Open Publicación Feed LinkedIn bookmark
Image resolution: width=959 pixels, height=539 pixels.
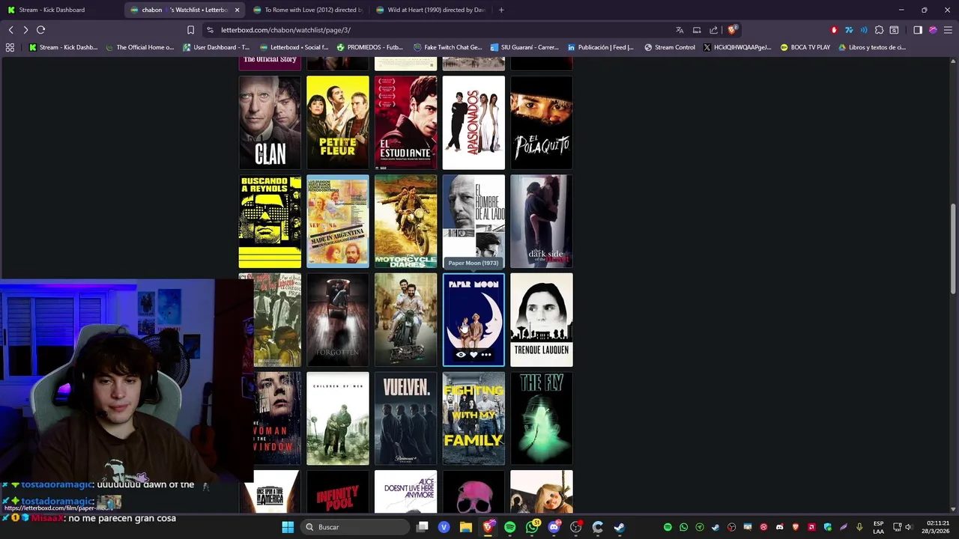[600, 47]
